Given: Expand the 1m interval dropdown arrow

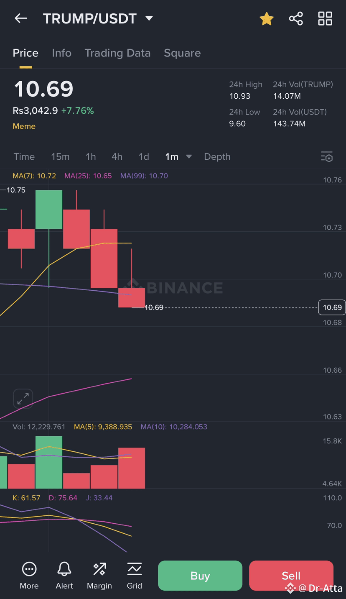Looking at the screenshot, I should click(189, 156).
